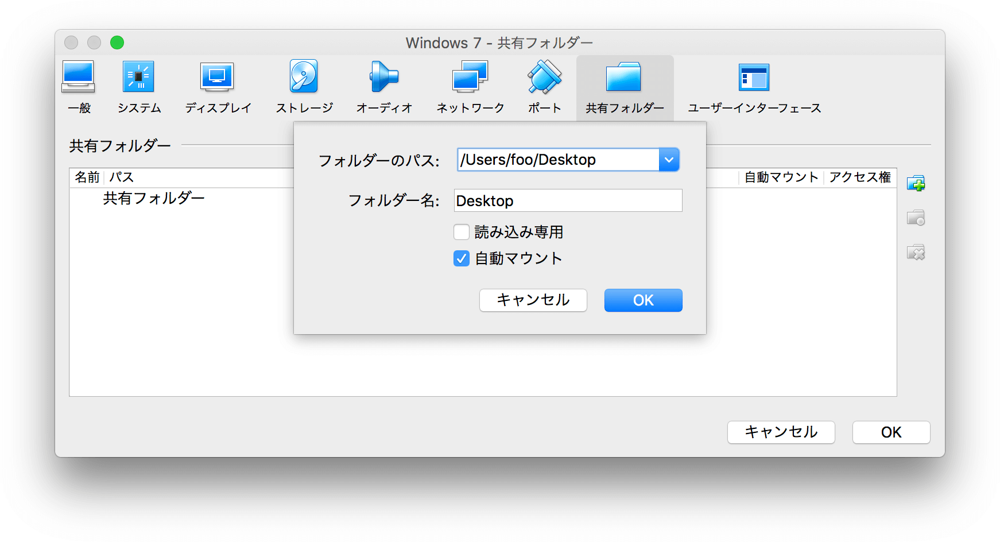
Task: Toggle read-only mode for the shared folder
Action: (462, 232)
